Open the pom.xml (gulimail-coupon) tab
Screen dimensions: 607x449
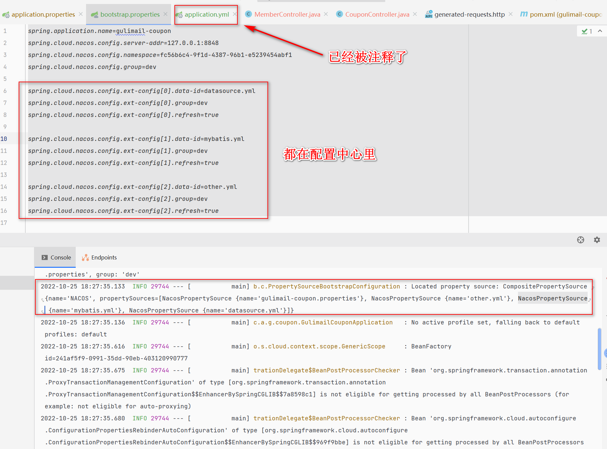click(566, 14)
